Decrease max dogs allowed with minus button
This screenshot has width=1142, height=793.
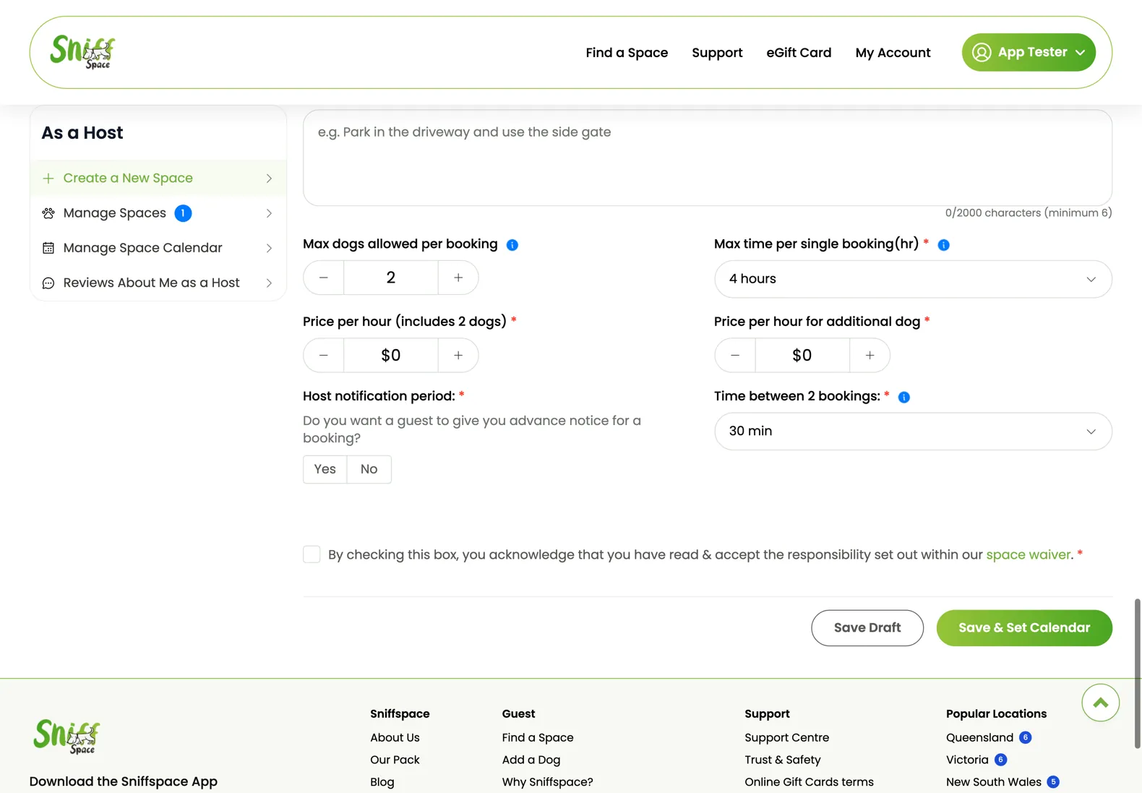[324, 278]
